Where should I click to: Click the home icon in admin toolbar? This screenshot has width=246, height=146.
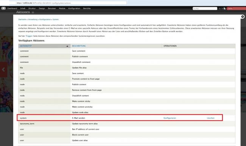[x=3, y=8]
